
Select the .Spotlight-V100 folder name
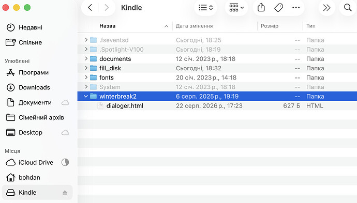point(122,49)
